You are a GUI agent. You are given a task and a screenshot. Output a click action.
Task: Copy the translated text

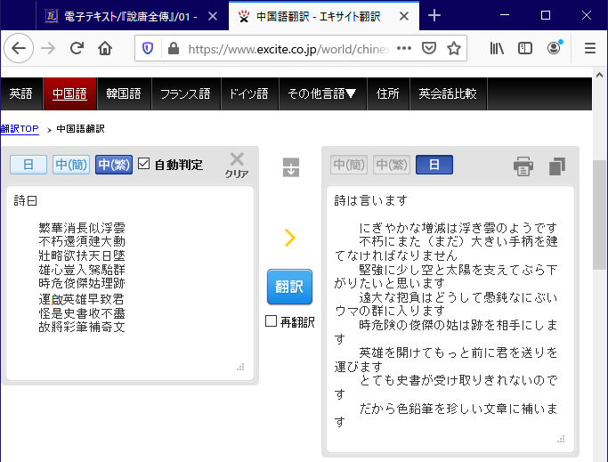click(x=557, y=166)
